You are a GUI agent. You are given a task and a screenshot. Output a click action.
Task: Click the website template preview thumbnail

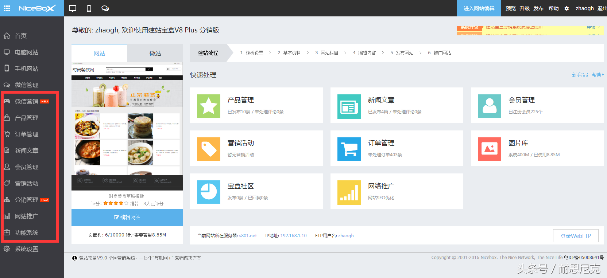pyautogui.click(x=127, y=126)
